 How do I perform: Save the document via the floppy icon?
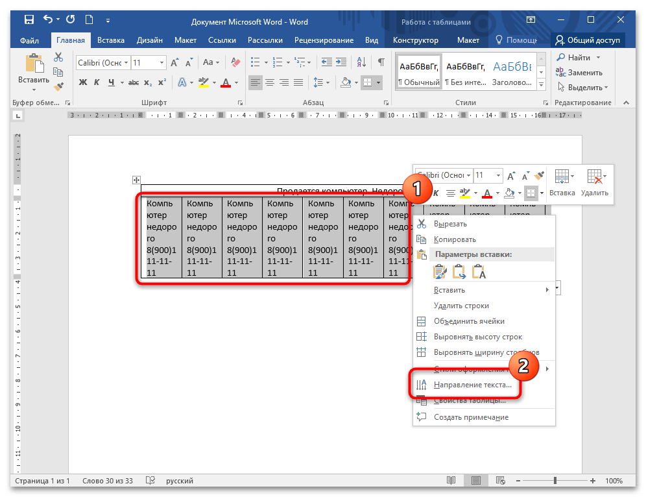point(29,19)
